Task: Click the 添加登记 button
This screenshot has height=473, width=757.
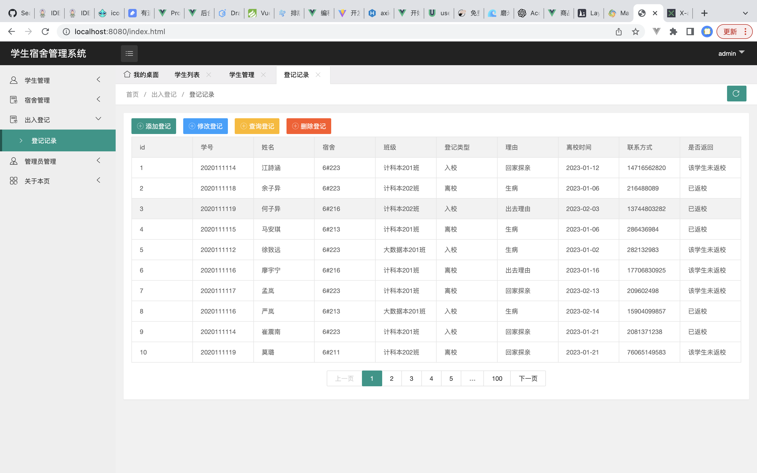Action: (154, 126)
